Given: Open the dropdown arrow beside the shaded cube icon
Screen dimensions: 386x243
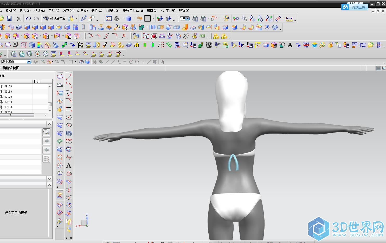Looking at the screenshot, I should [x=134, y=19].
